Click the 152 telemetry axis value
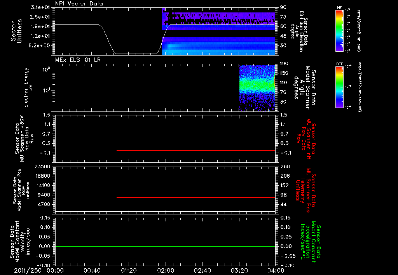The image size is (398, 275). point(285,185)
